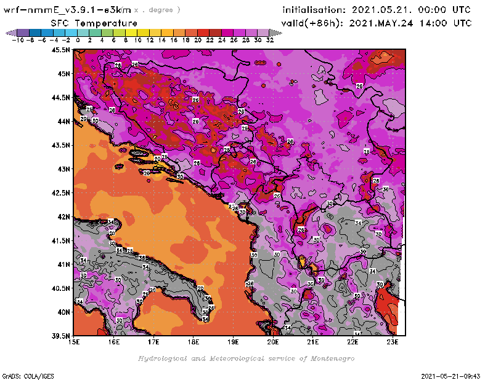Click the '41N' latitude axis label
This screenshot has height=380, width=493.
(x=63, y=264)
